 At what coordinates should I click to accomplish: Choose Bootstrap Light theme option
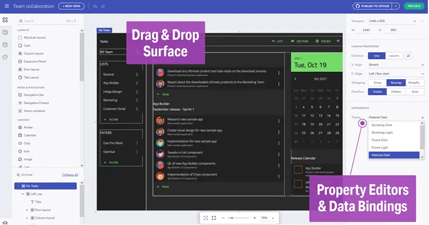pos(394,133)
